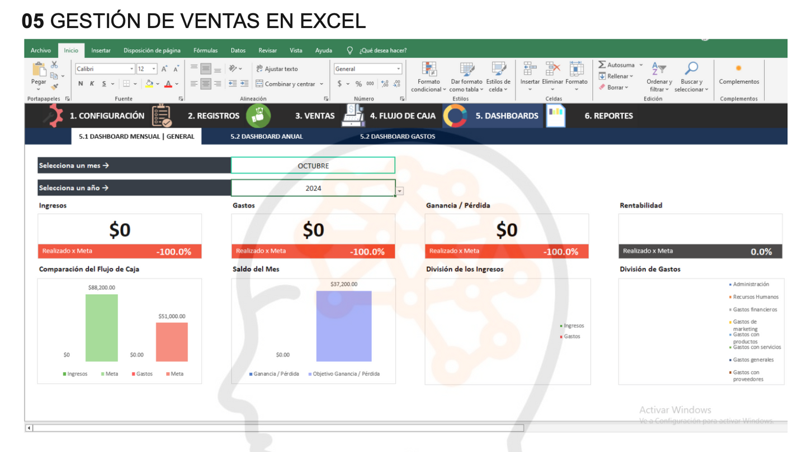Screen dimensions: 808x452
Task: Click the increase decimals icon
Action: tap(385, 84)
